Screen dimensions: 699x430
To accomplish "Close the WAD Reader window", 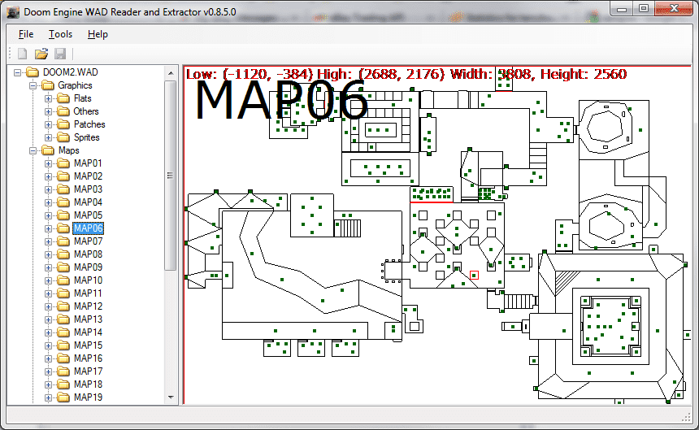I will click(674, 9).
